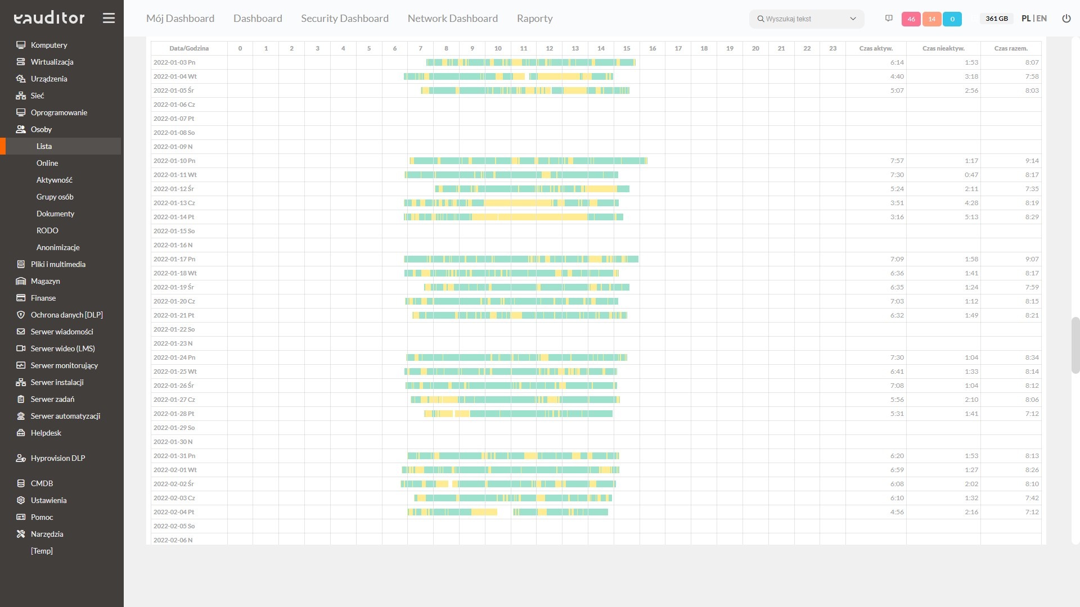Viewport: 1080px width, 607px height.
Task: Click the Serwer wiadomości envelope icon
Action: (x=21, y=332)
